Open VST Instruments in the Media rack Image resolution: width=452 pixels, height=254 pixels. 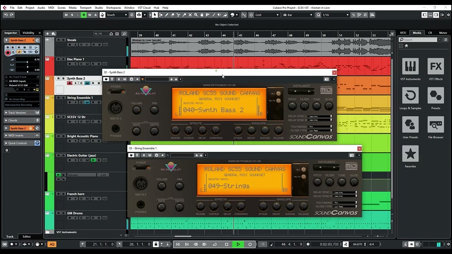[410, 69]
